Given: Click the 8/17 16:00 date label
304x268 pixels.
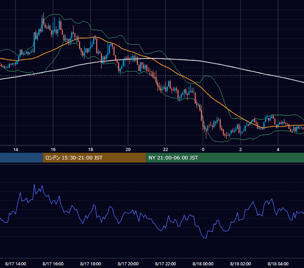Looking at the screenshot, I should (53, 264).
